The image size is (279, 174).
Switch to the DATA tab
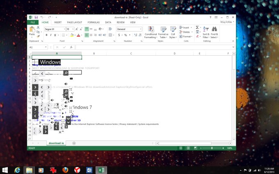[x=108, y=23]
